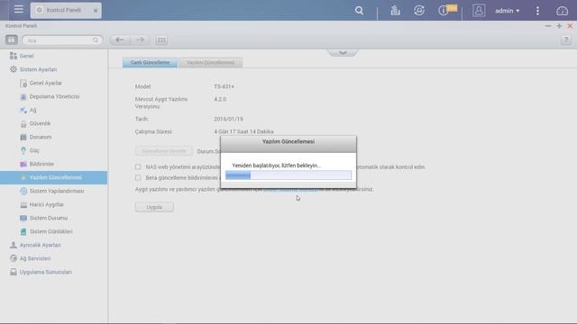Open external devices sync icon in top bar
This screenshot has width=577, height=324.
418,11
